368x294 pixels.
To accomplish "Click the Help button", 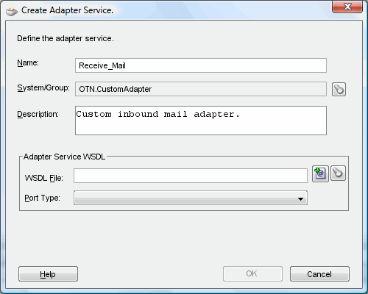I will 48,274.
